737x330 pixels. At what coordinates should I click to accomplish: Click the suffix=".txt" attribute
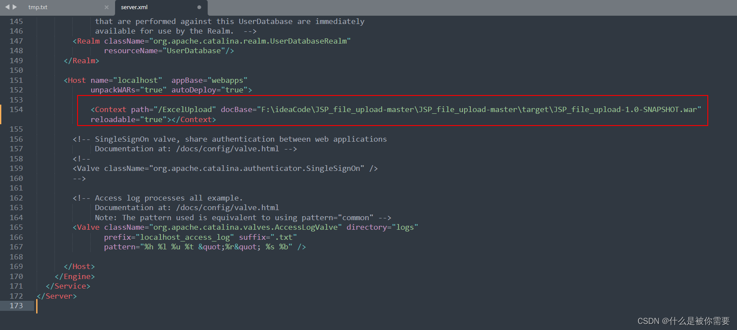[x=268, y=237]
